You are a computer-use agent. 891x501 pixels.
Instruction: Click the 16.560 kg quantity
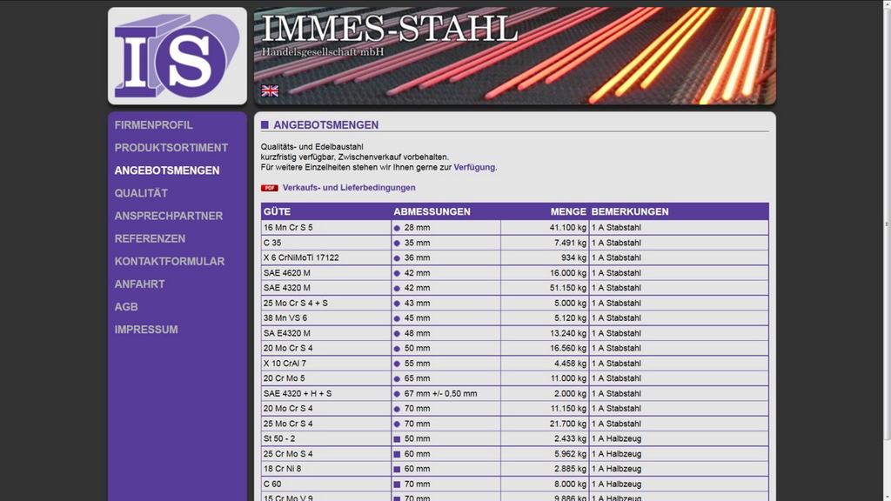tap(545, 348)
